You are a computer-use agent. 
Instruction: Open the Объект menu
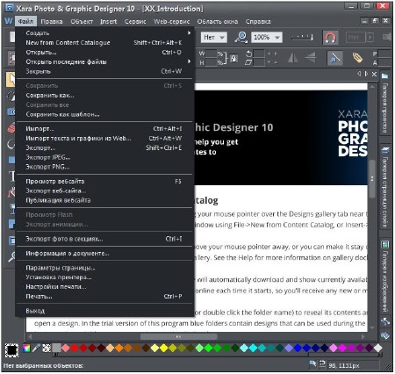(x=82, y=21)
